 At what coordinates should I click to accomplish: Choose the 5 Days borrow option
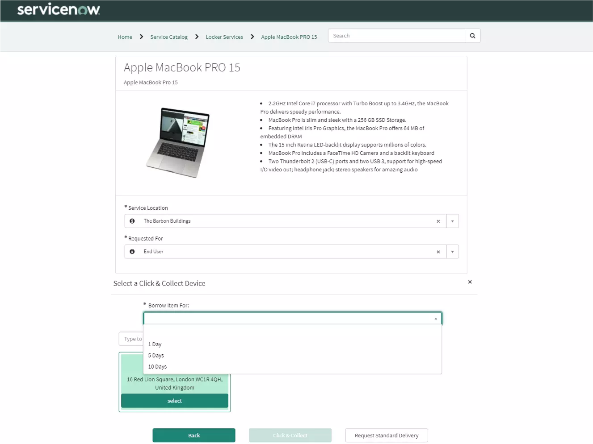[292, 356]
